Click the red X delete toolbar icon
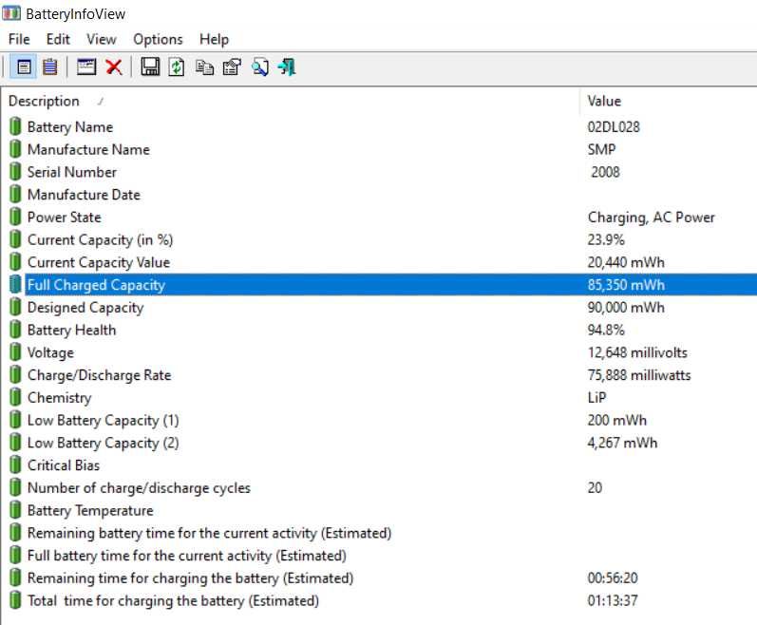 coord(114,66)
